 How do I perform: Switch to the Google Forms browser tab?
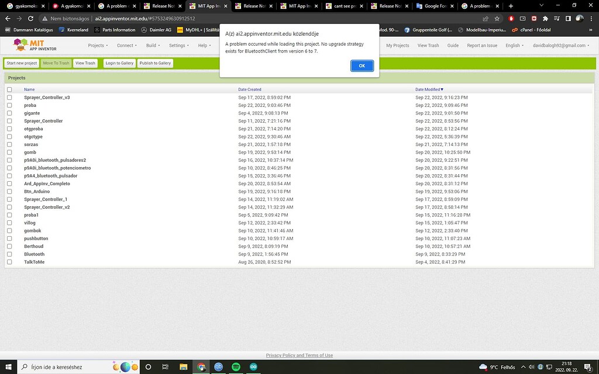coord(433,6)
